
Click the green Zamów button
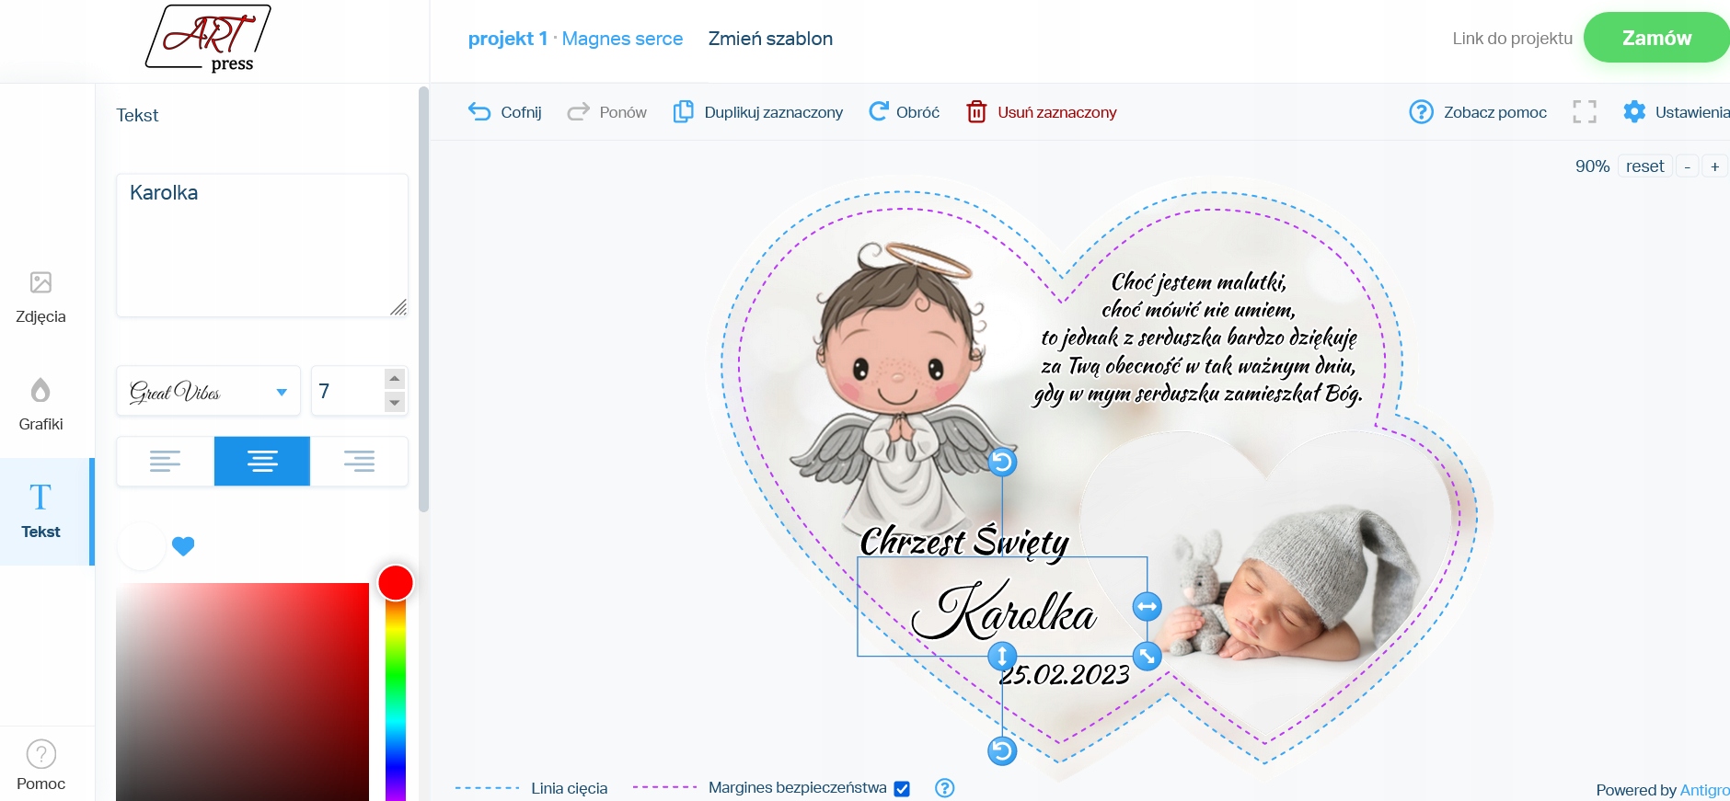coord(1656,38)
